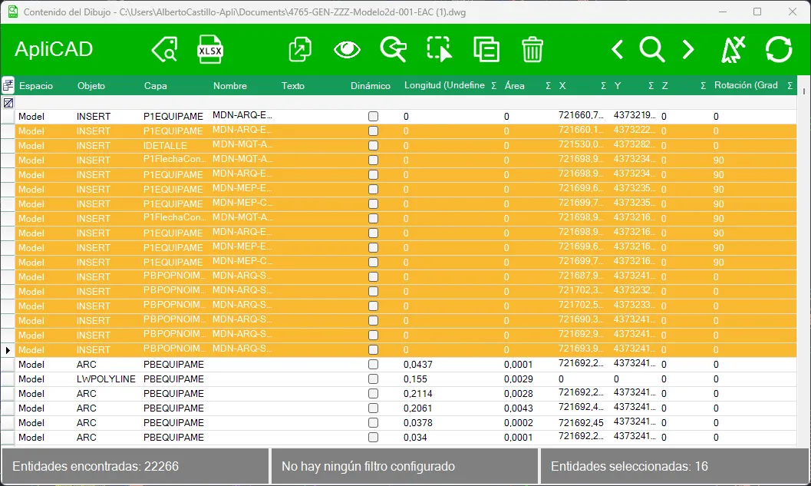Click the current-row arrow indicator
This screenshot has height=486, width=811.
pos(8,350)
